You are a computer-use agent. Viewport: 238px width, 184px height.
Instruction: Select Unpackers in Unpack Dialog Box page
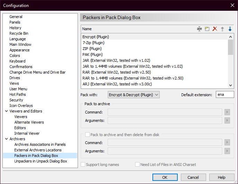pos(41,161)
